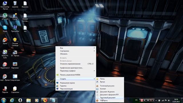Open the Windows Start button
The width and height of the screenshot is (183, 103).
point(4,100)
